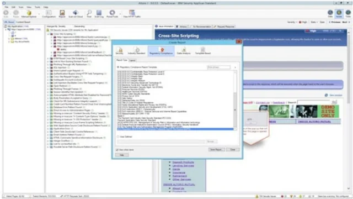The width and height of the screenshot is (353, 199).
Task: Collapse the Cross-Site Scripting issue group
Action: pyautogui.click(x=48, y=34)
